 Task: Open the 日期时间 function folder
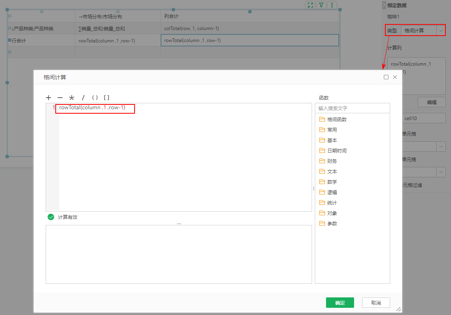[x=333, y=150]
